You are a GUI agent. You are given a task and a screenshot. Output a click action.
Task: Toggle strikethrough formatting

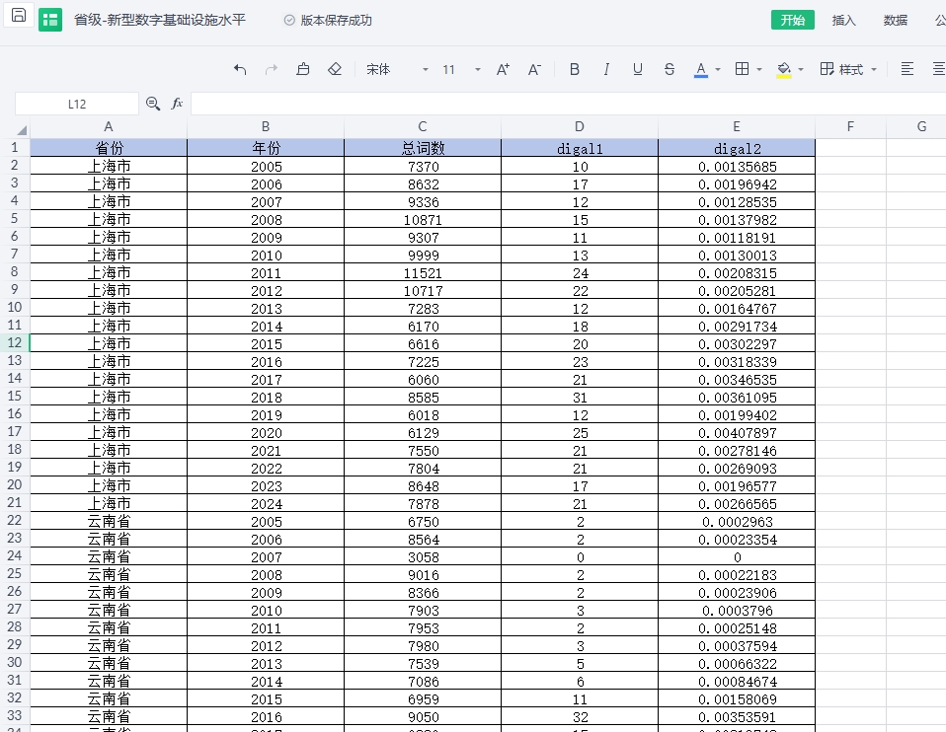[670, 69]
